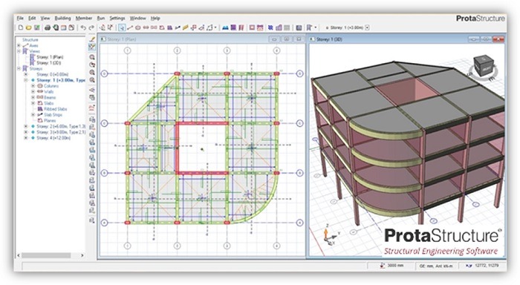This screenshot has height=285, width=520.
Task: Open the Settings menu
Action: click(117, 19)
